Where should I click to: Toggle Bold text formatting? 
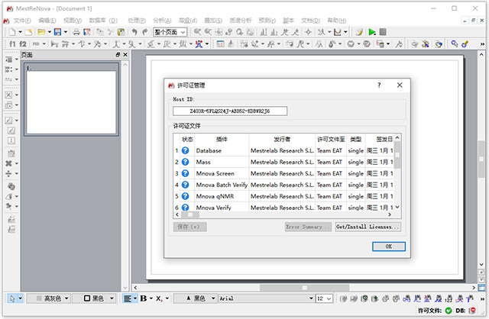coord(144,298)
